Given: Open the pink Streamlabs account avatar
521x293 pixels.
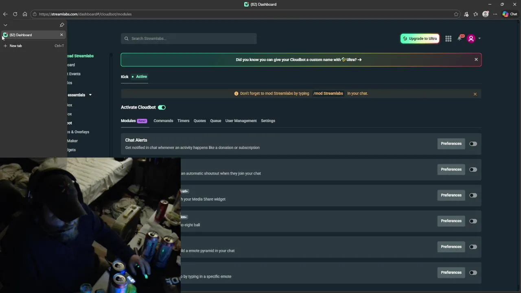Looking at the screenshot, I should [x=471, y=39].
